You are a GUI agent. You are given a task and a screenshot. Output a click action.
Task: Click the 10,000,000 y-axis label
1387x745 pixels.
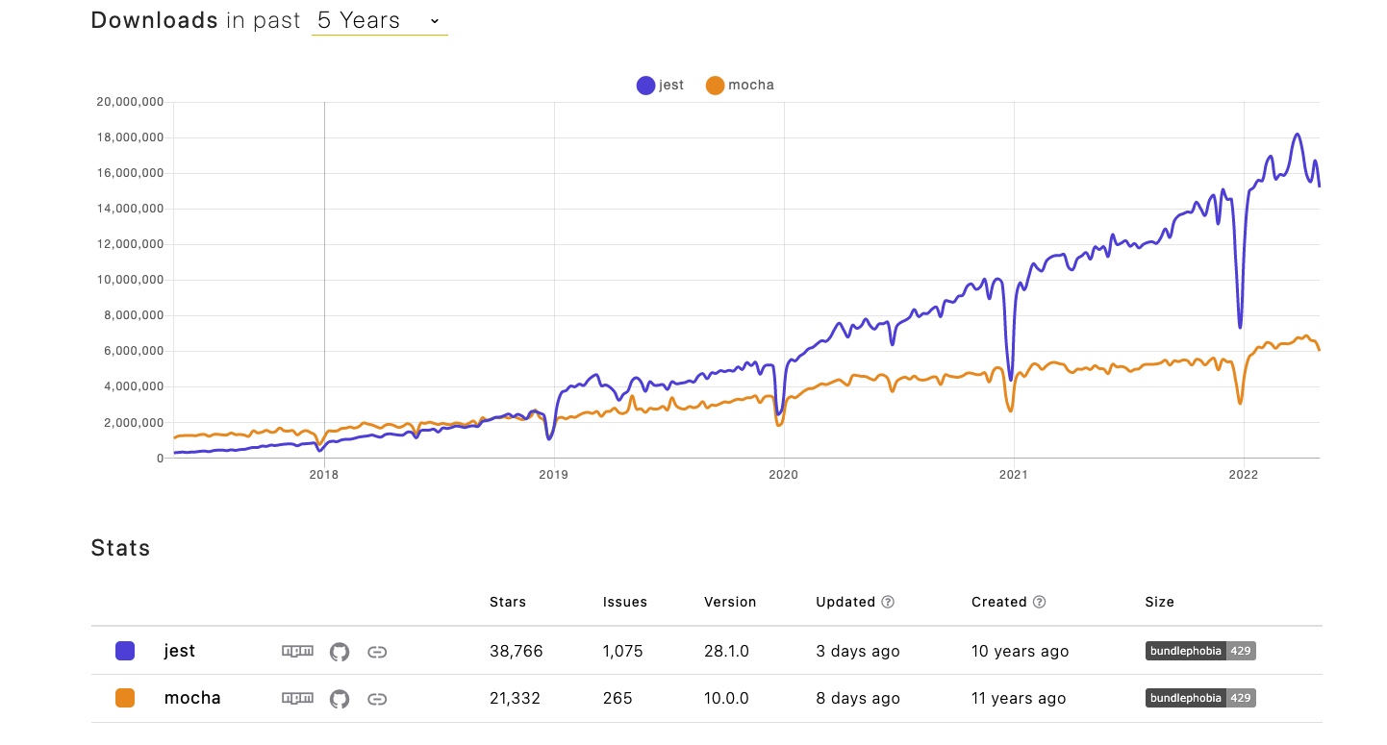tap(130, 280)
